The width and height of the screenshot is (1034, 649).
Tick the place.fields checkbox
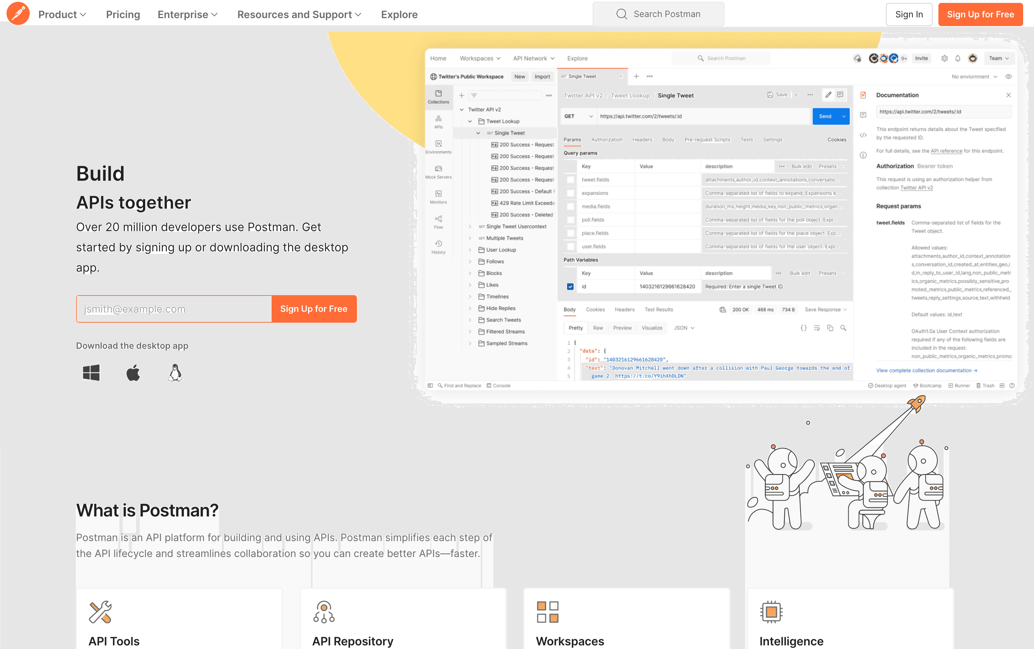point(570,233)
